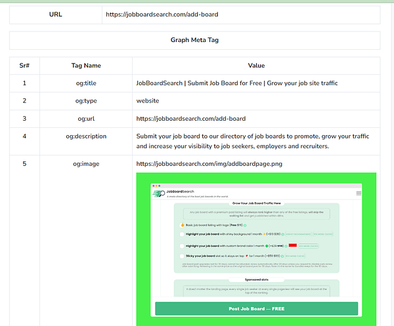Click row number 3 cell

click(24, 119)
